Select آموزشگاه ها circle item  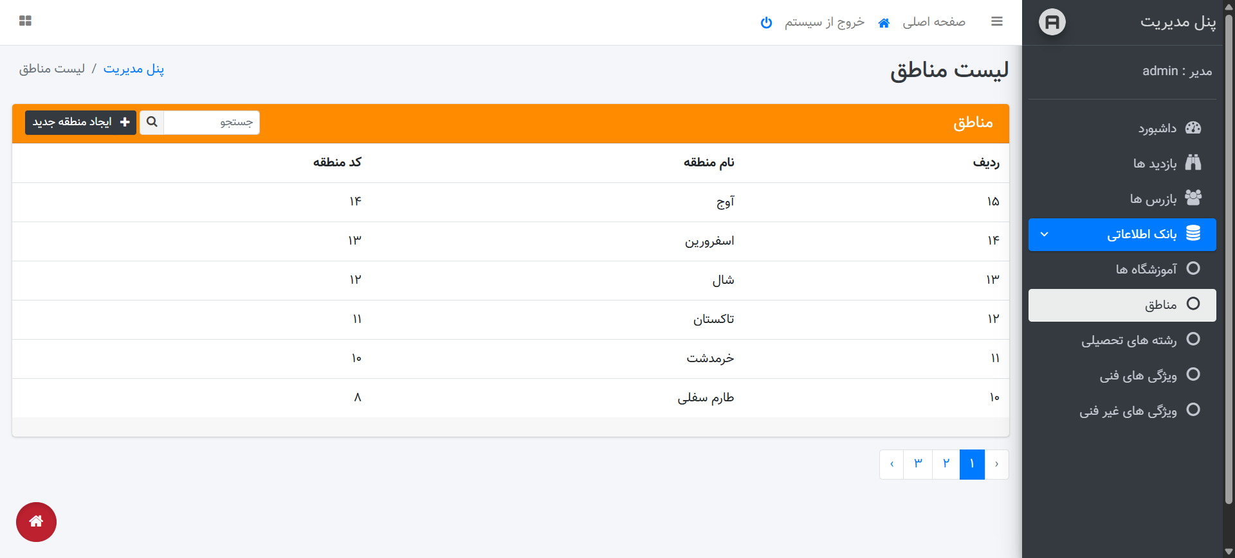point(1193,268)
